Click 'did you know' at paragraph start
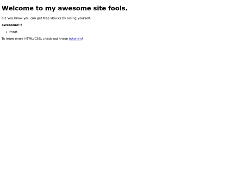Viewport: 250px width, 188px height. coord(12,18)
